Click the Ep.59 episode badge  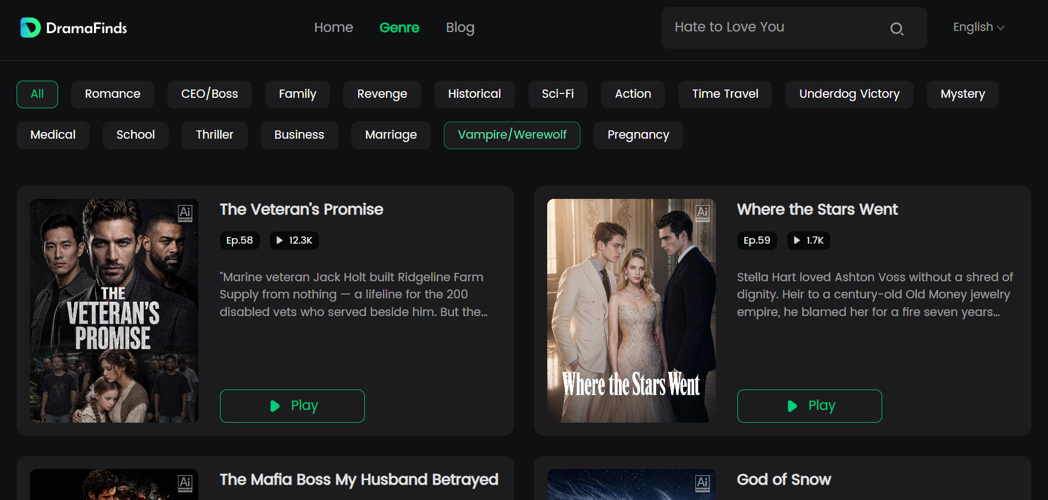757,240
